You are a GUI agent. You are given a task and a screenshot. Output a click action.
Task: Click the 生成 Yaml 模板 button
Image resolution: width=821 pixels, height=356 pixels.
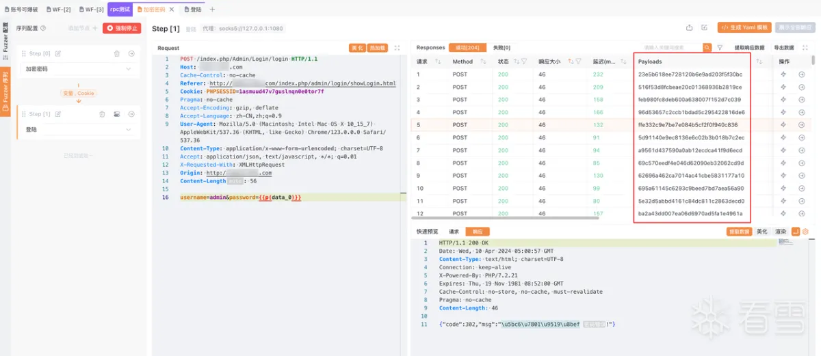pyautogui.click(x=744, y=28)
